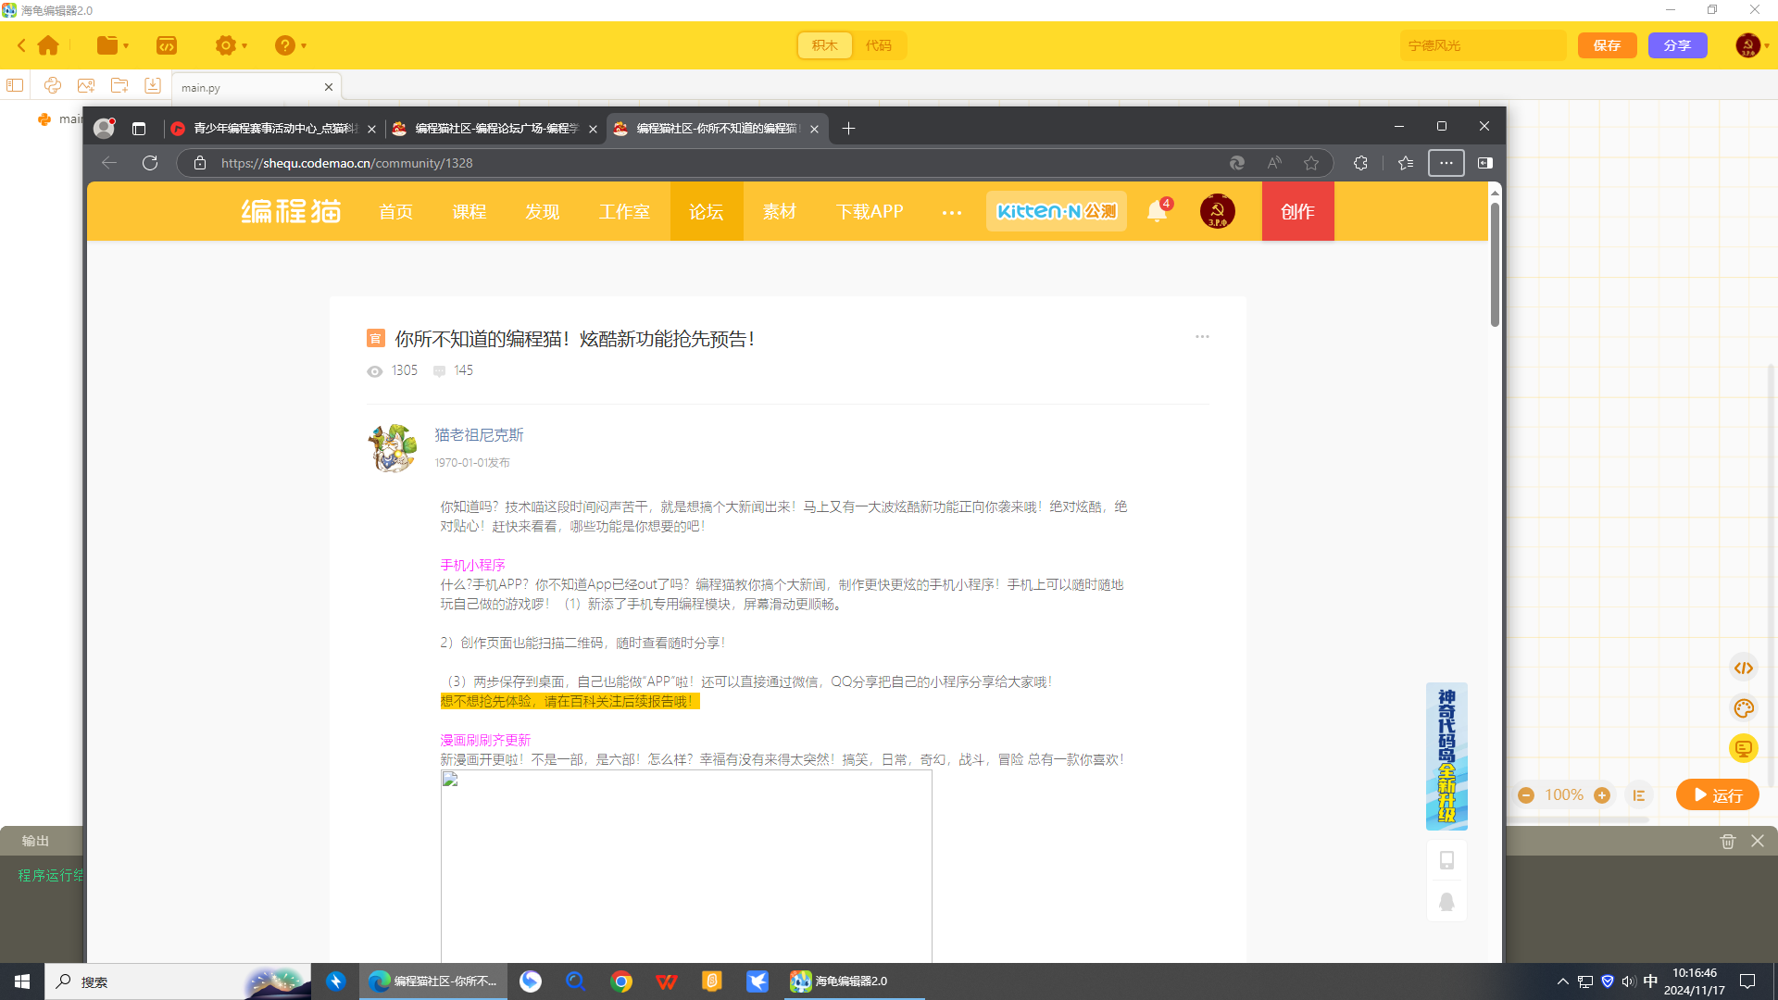Image resolution: width=1778 pixels, height=1000 pixels.
Task: Click the new folder icon
Action: tap(119, 86)
